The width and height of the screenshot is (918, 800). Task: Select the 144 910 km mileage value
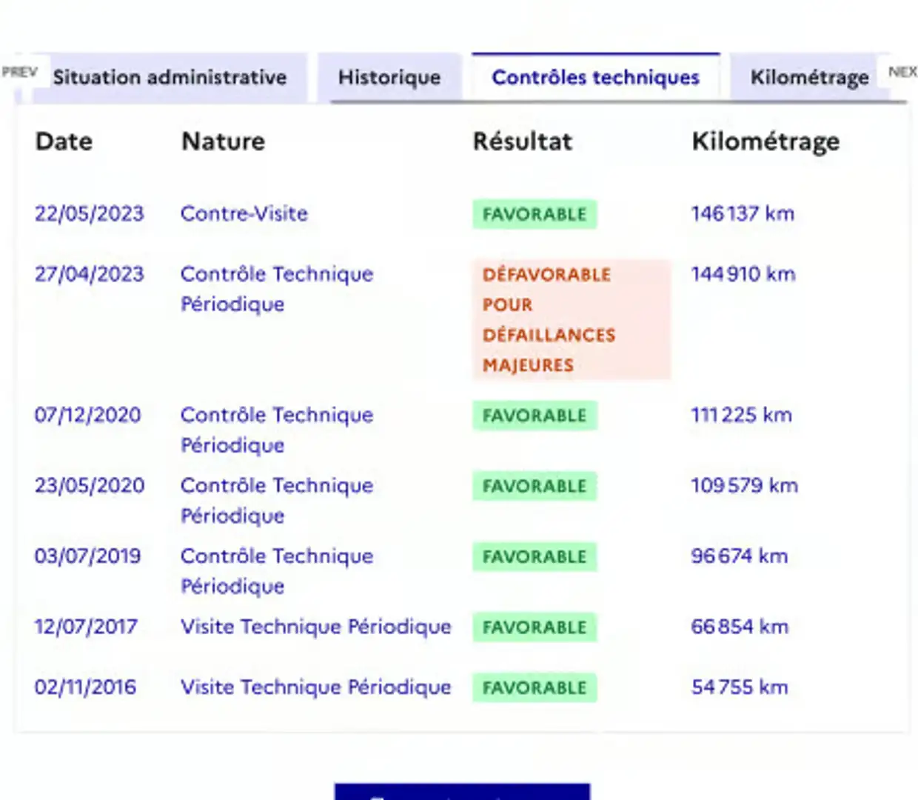pyautogui.click(x=743, y=274)
